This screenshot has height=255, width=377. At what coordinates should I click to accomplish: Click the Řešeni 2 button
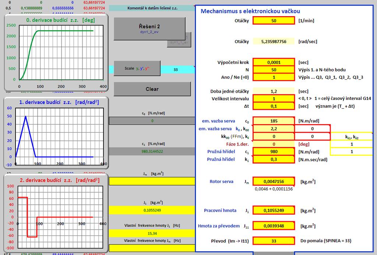pos(149,29)
